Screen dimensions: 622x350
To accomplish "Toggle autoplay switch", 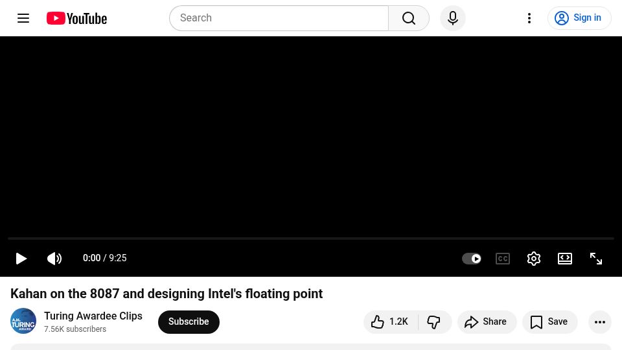I will (x=472, y=259).
